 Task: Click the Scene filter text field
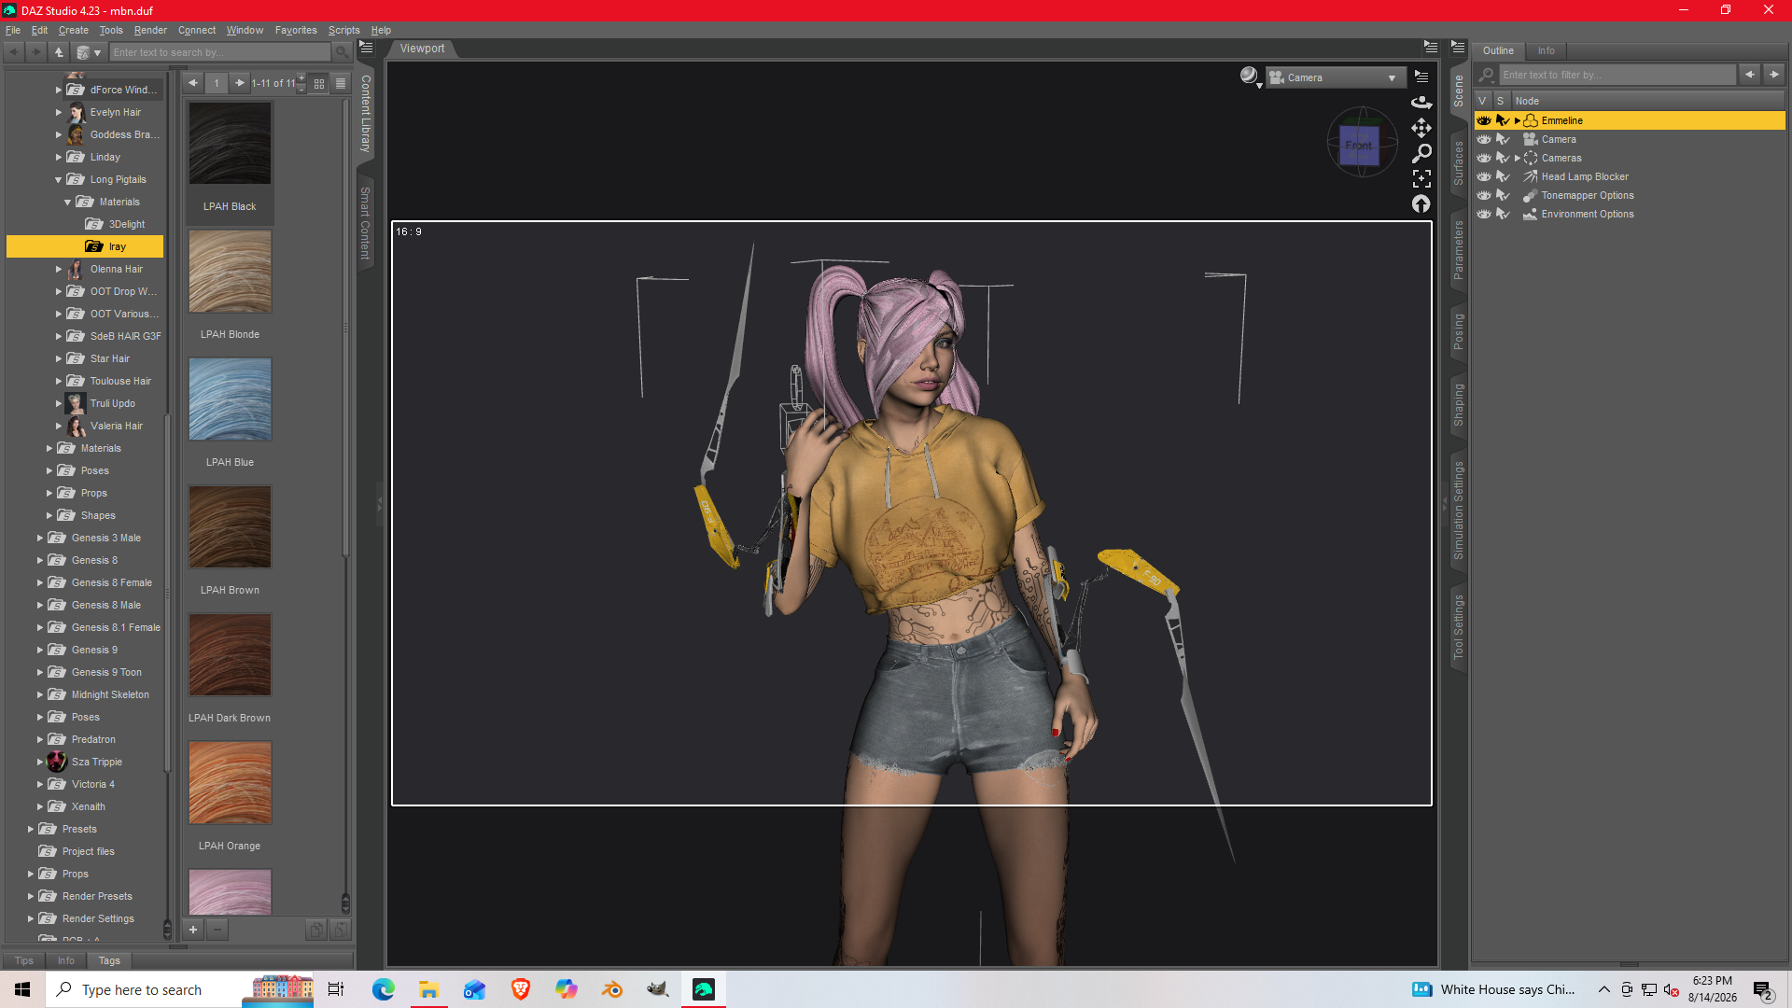(x=1617, y=75)
